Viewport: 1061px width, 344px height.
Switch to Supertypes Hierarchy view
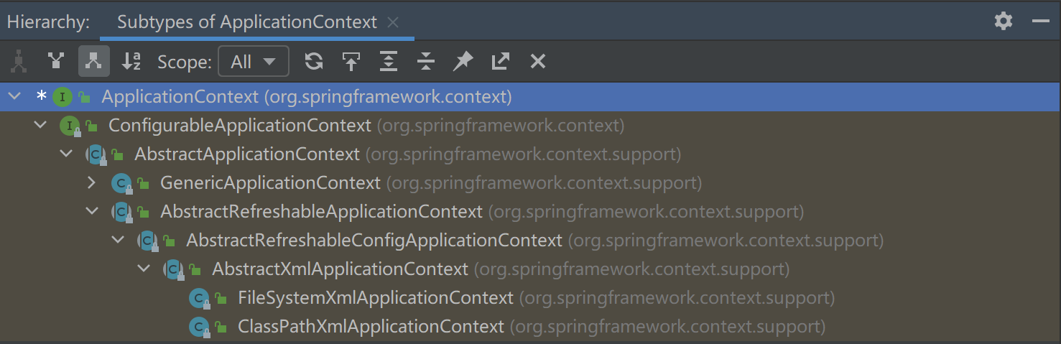tap(56, 62)
